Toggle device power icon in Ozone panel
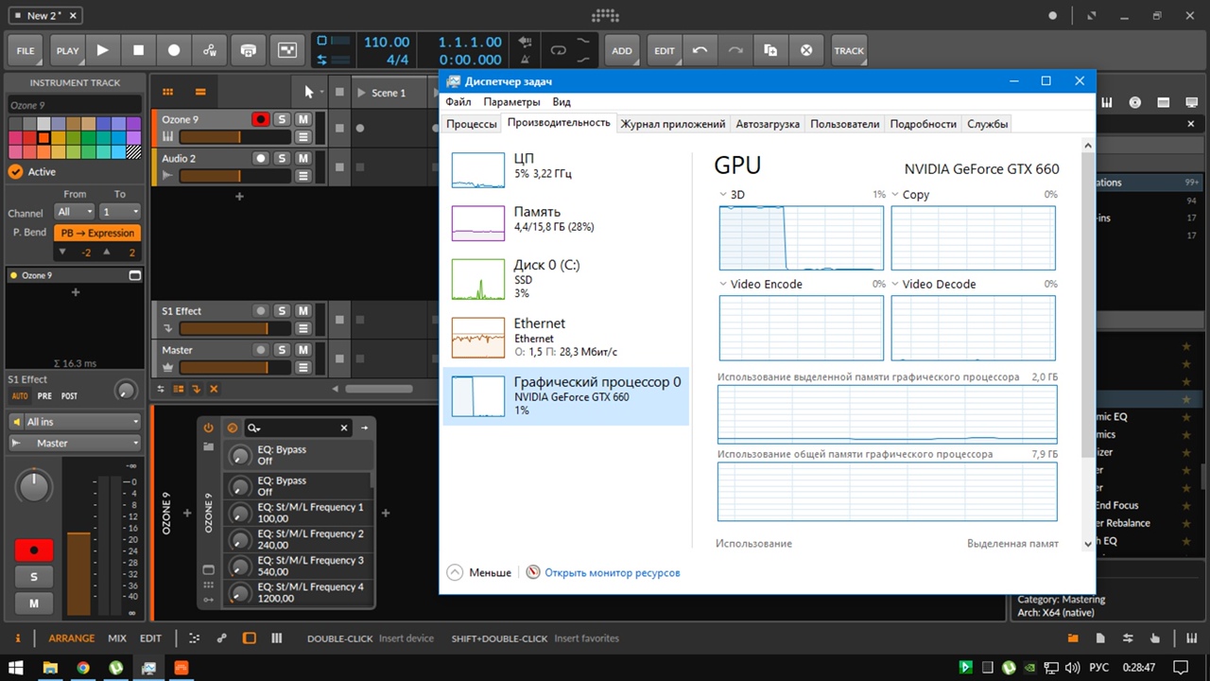 pyautogui.click(x=209, y=428)
